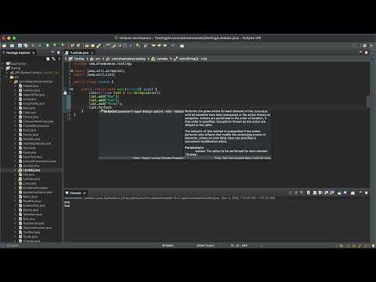376x282 pixels.
Task: Collapse the Testing project in the tree
Action: coord(3,68)
